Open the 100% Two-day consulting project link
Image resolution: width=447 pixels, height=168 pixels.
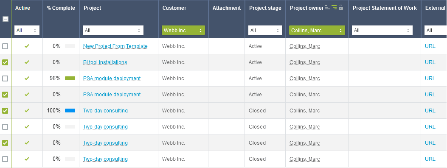tap(105, 110)
